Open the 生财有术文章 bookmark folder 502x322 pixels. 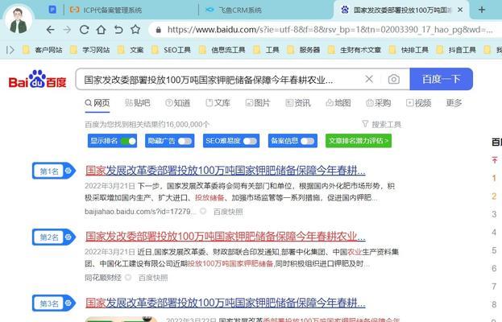coord(355,50)
